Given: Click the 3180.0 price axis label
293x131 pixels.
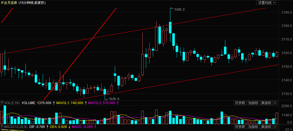Looking at the screenshot, I should coord(286,26).
